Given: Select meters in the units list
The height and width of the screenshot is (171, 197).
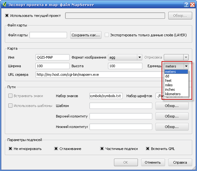Looking at the screenshot, I should (176, 72).
